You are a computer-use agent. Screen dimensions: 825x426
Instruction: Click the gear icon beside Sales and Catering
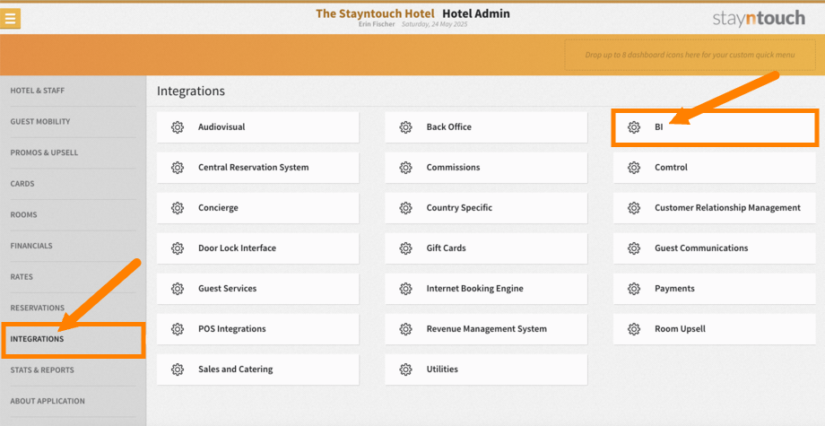178,369
